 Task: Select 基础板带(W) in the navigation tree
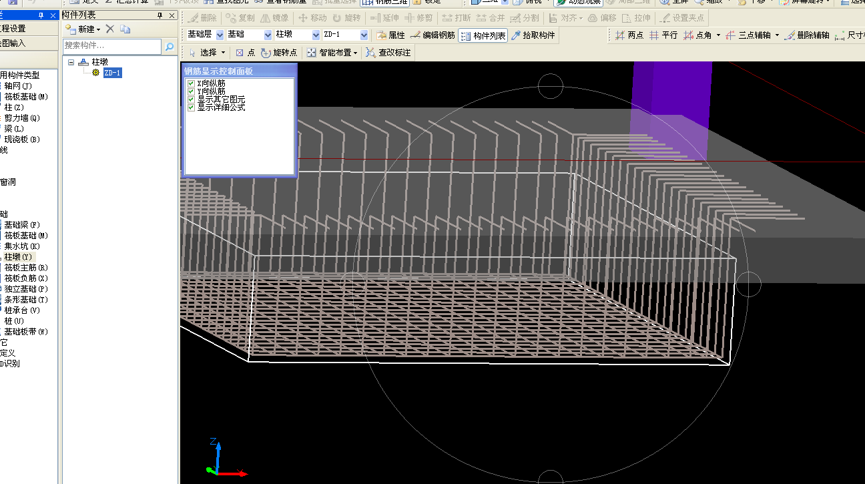[x=26, y=332]
